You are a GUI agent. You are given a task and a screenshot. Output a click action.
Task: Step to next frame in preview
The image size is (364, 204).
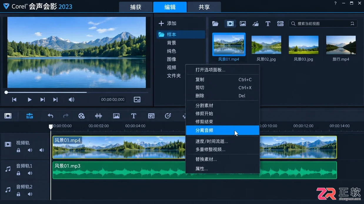point(43,100)
